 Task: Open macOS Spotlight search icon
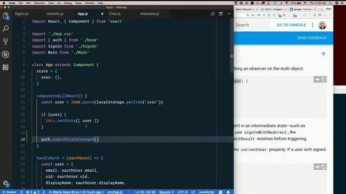(330, 3)
